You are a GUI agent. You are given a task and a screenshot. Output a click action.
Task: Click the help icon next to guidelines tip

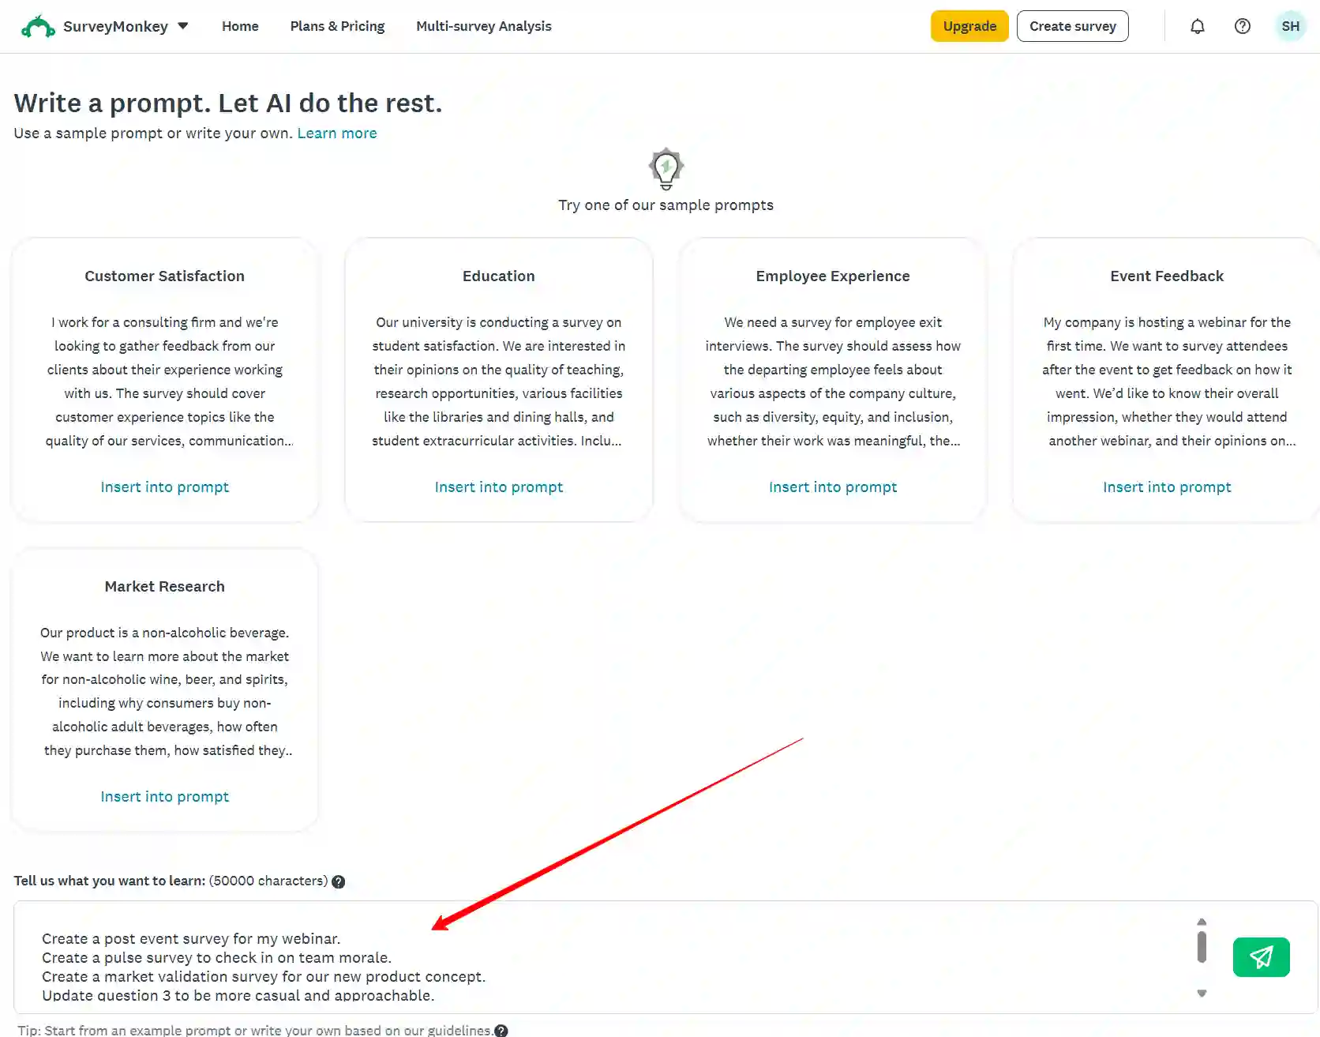pos(501,1031)
